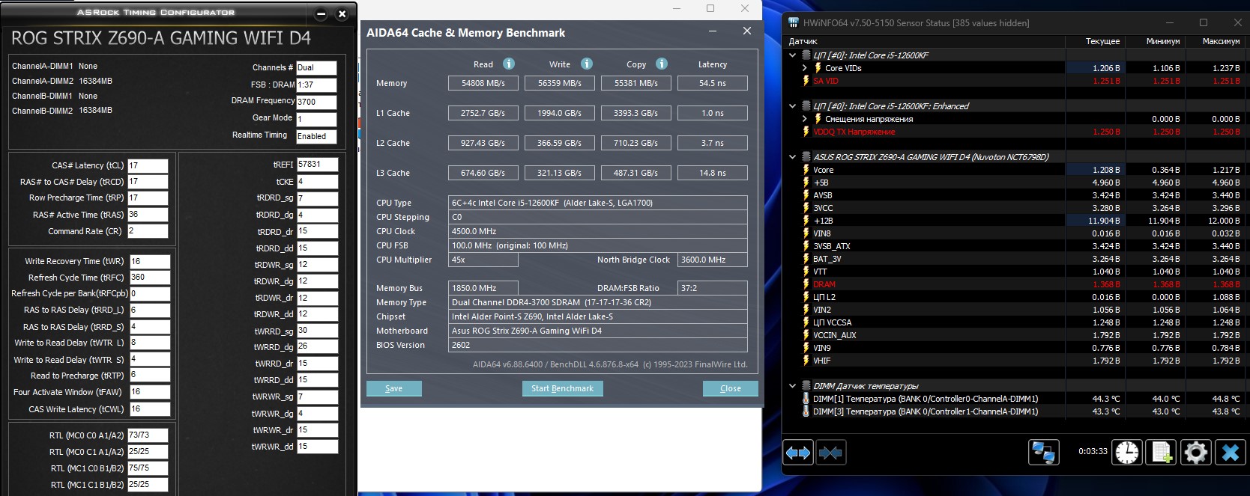Collapse the ASUS ROG STRIX Z690-A sensor group
Viewport: 1250px width, 496px height.
click(x=793, y=157)
